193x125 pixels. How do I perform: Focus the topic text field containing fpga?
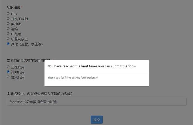[96, 102]
